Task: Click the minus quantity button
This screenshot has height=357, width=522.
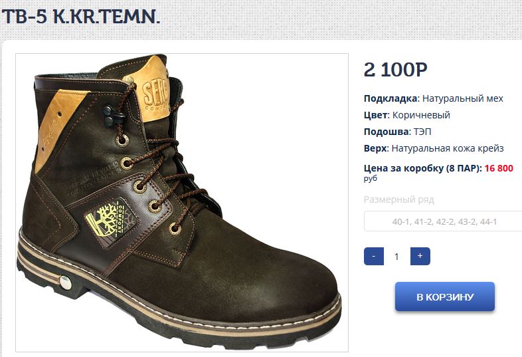Action: click(x=374, y=256)
